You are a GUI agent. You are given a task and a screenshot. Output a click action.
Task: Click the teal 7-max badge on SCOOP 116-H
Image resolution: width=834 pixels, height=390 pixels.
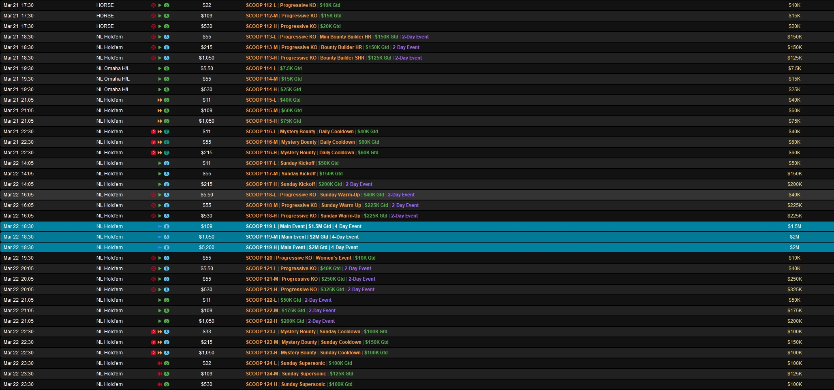tap(167, 153)
